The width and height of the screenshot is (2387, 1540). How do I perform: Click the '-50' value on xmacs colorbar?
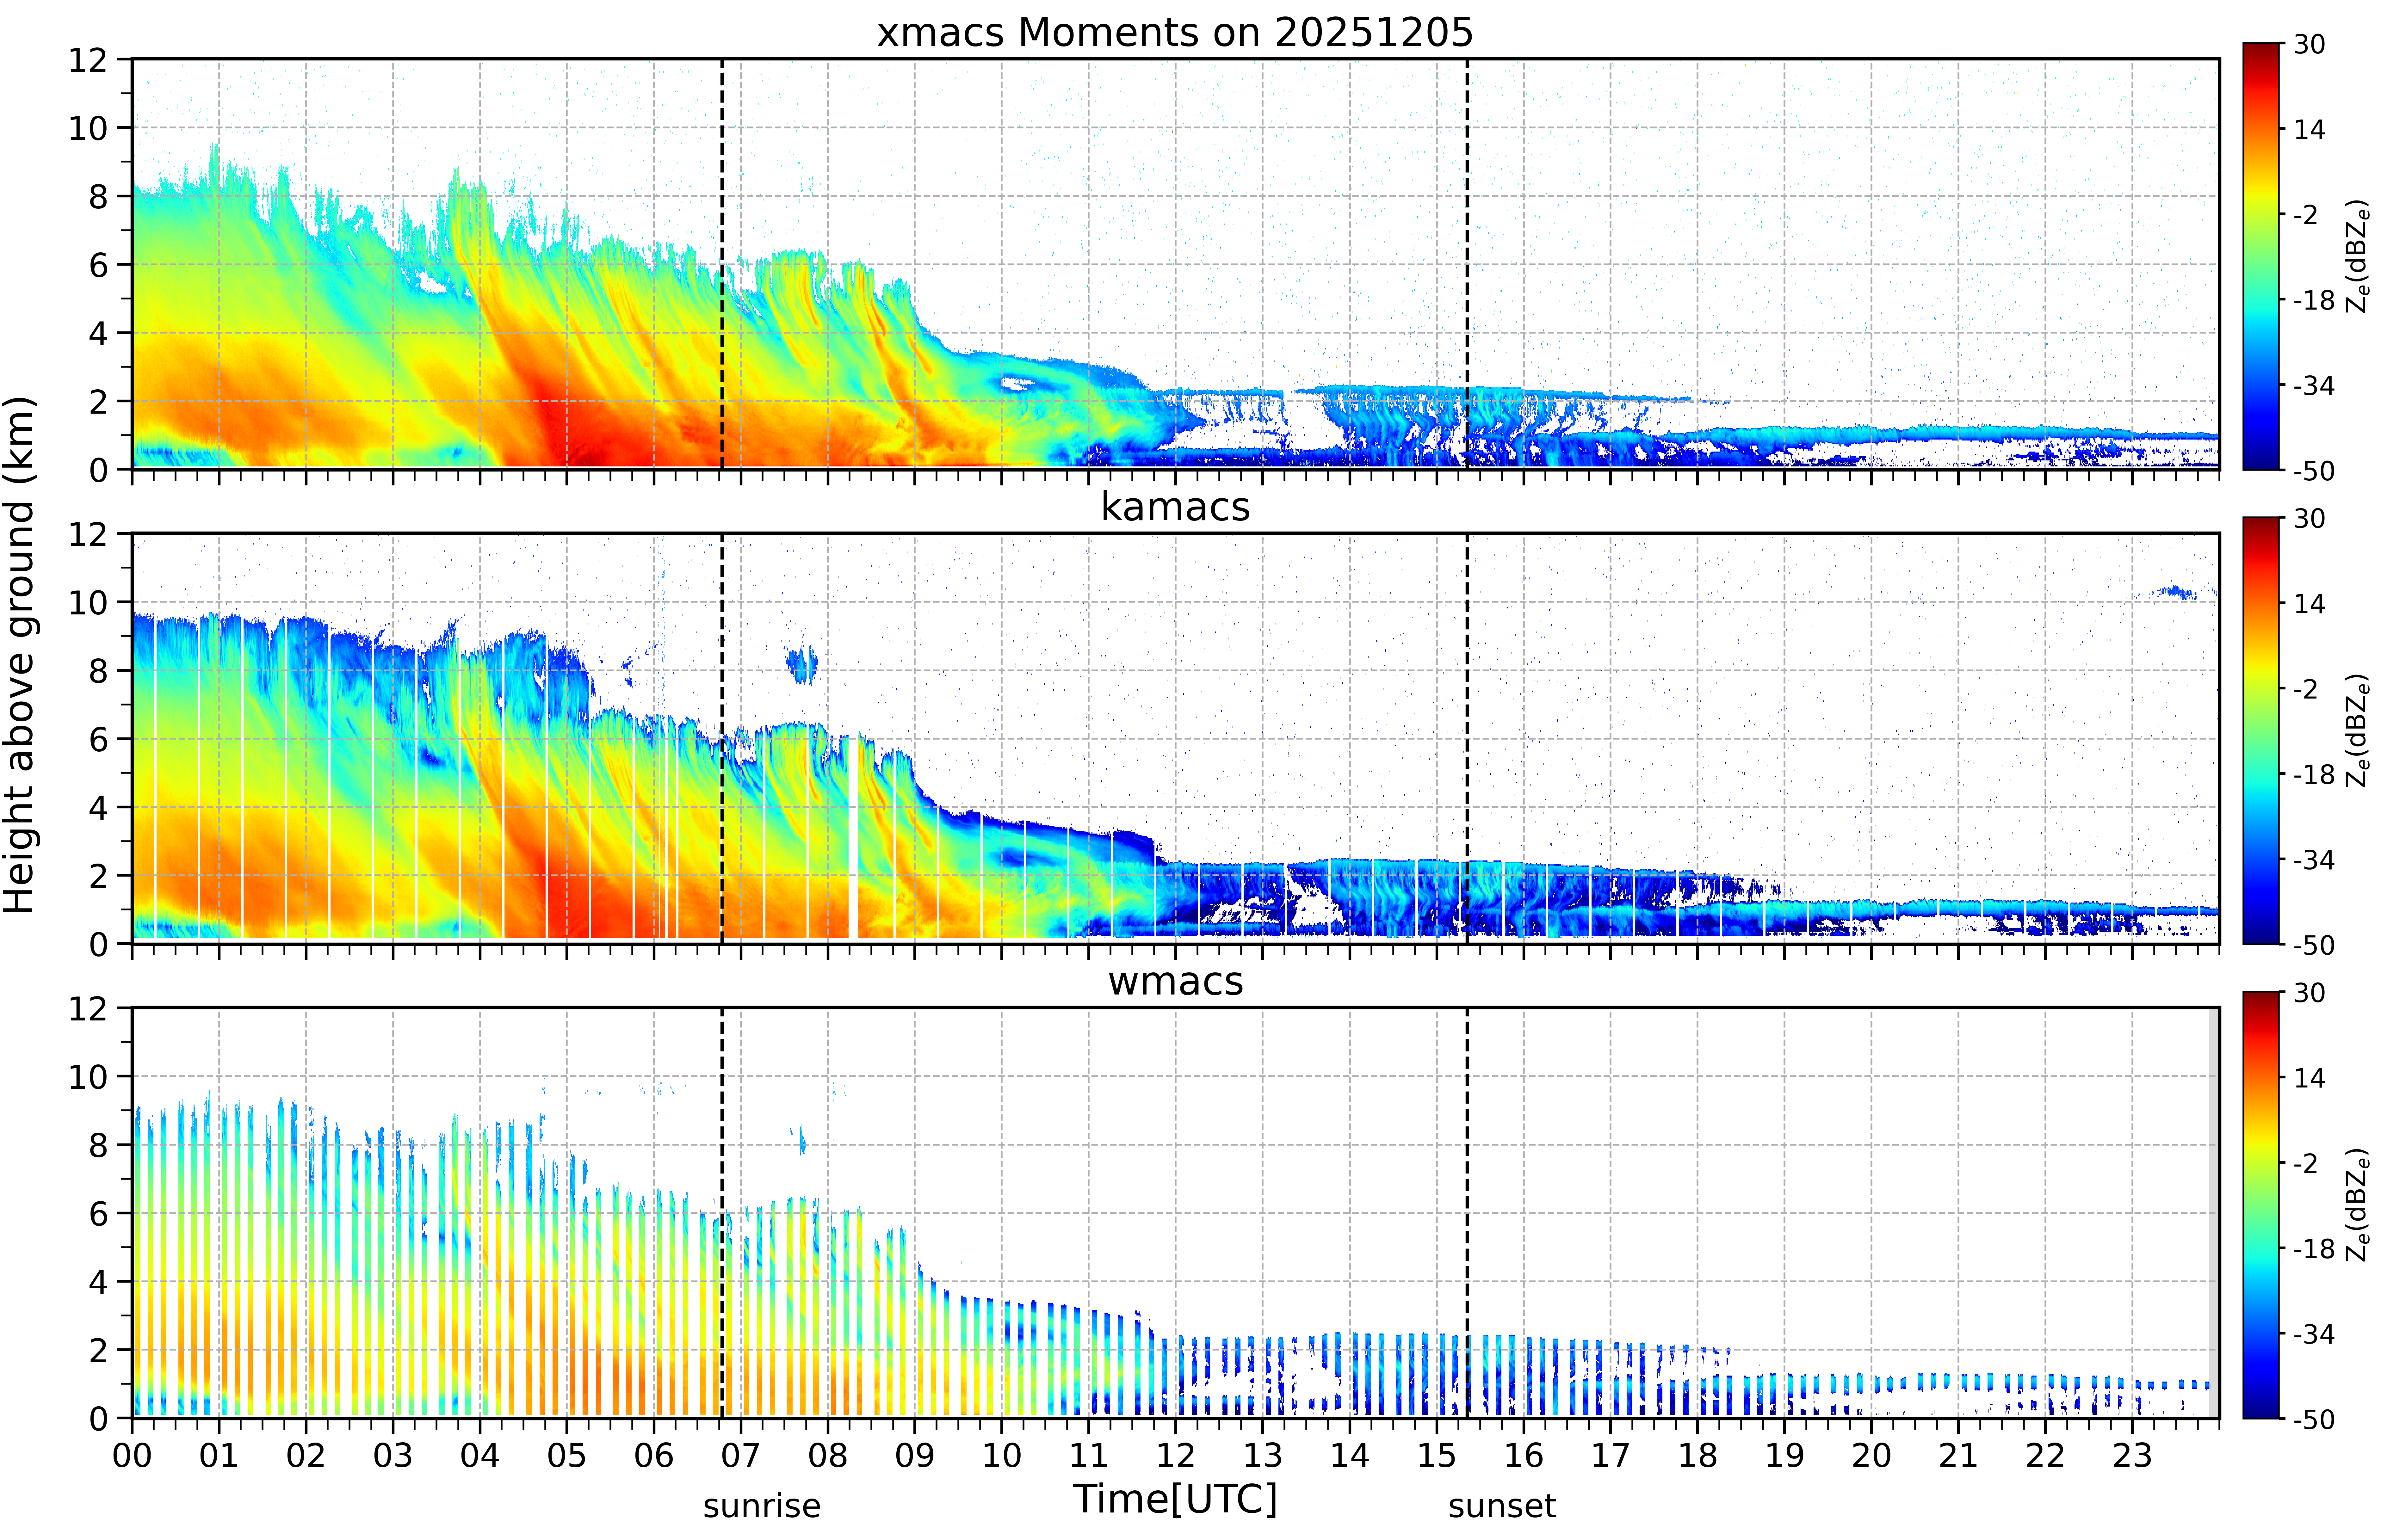pyautogui.click(x=2314, y=471)
